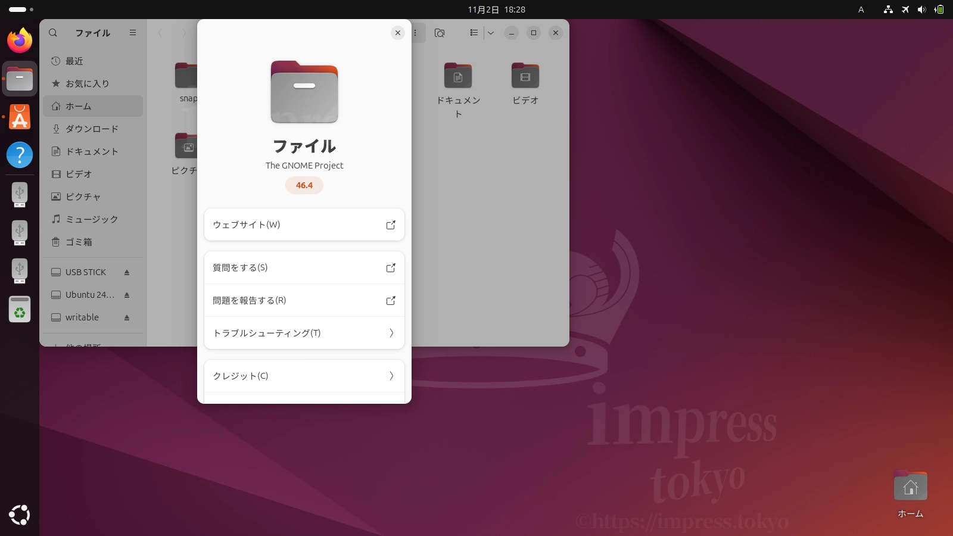Open the Files app in the dock
Screen dimensions: 953x536
tap(20, 78)
